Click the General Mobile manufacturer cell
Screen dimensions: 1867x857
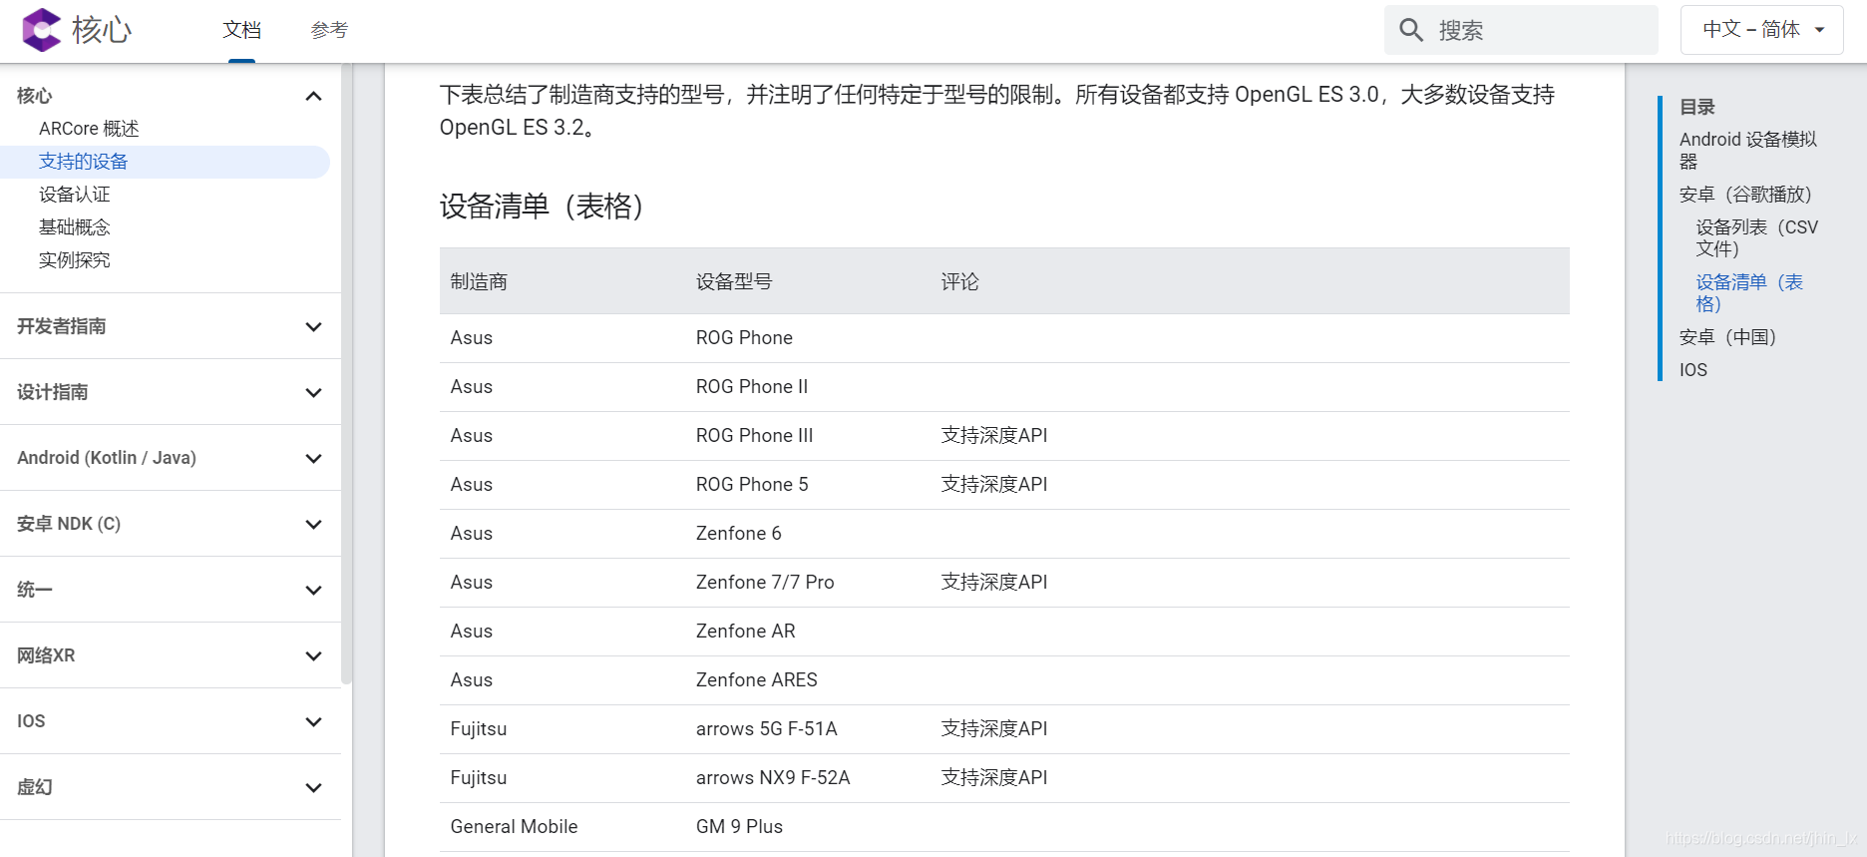514,827
